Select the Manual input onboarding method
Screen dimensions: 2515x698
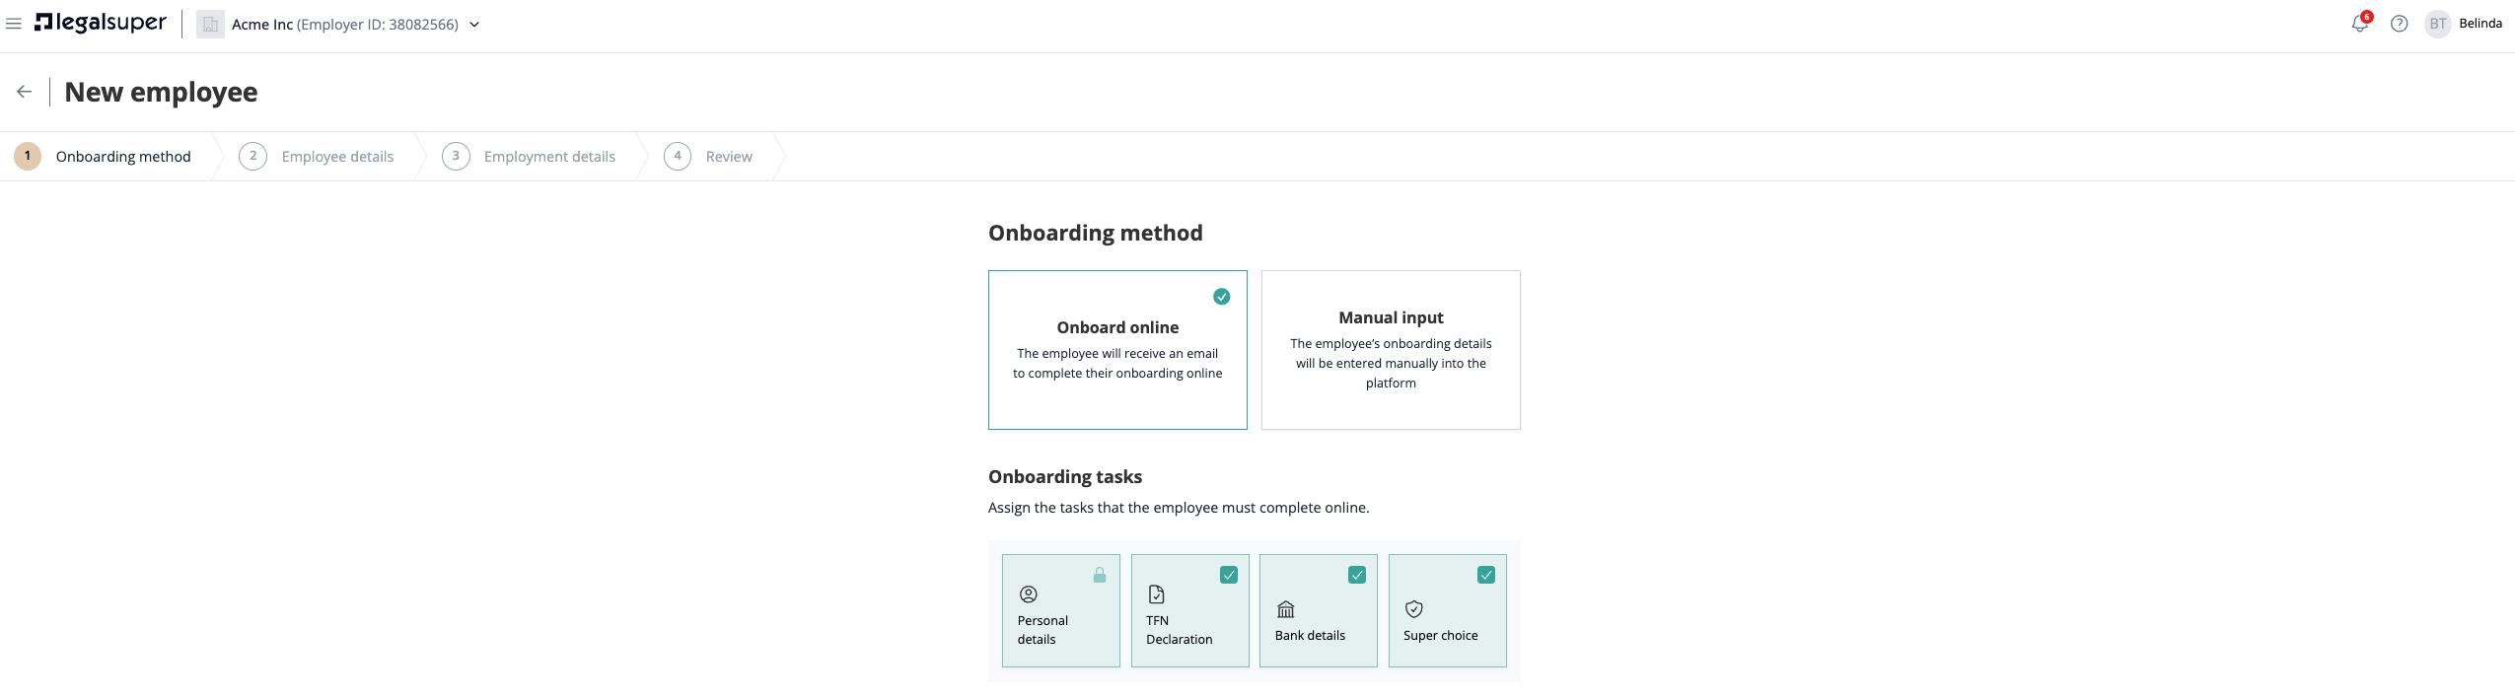point(1391,350)
